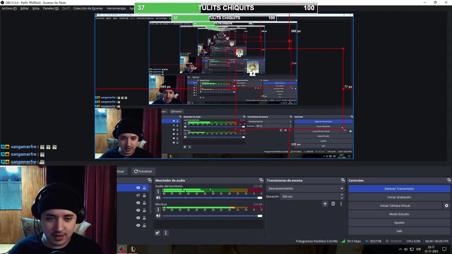Click the ESP input language indicator

click(x=418, y=249)
